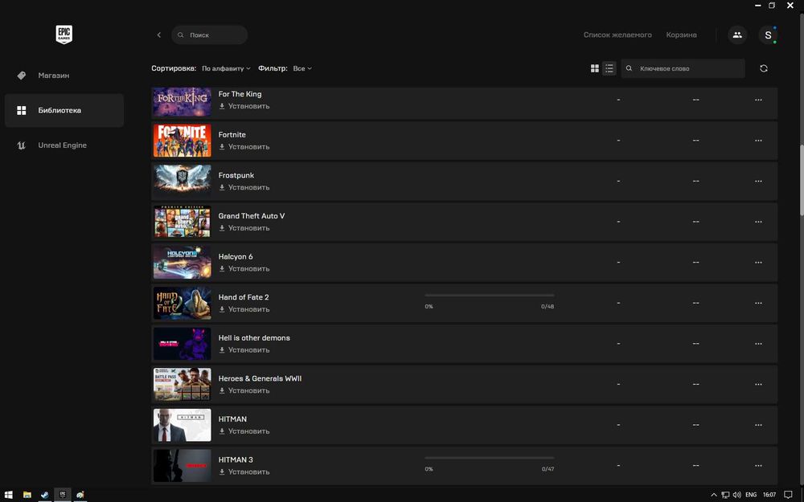Image resolution: width=804 pixels, height=502 pixels.
Task: Open options menu for Halcyon 6
Action: pyautogui.click(x=758, y=263)
